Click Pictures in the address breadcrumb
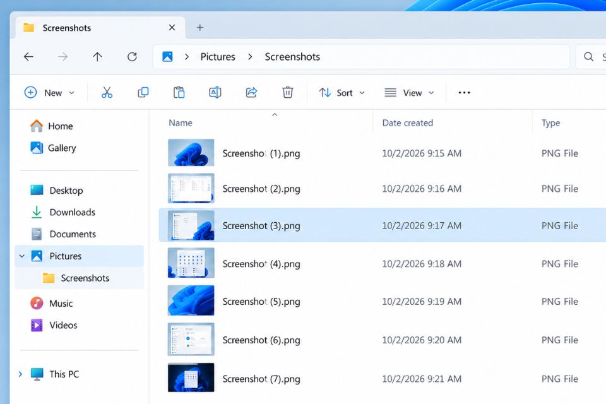The height and width of the screenshot is (404, 606). click(218, 57)
